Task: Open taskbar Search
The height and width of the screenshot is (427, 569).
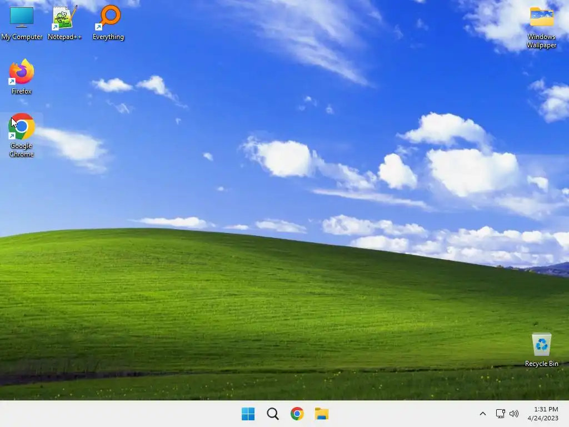Action: (x=272, y=414)
